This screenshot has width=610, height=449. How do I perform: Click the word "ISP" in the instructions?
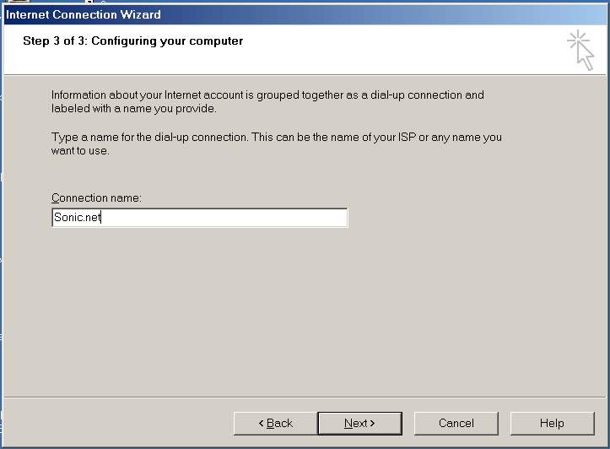413,137
